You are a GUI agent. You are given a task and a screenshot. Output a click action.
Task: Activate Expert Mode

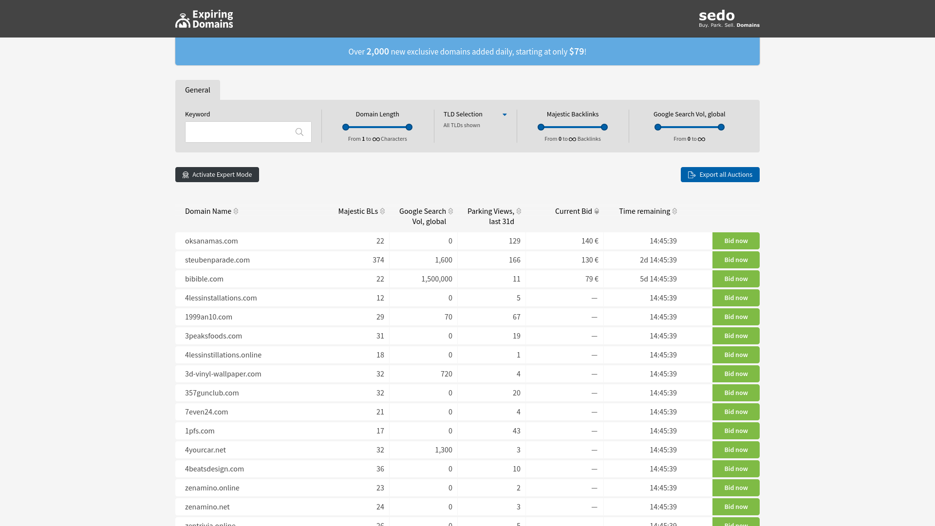point(217,174)
